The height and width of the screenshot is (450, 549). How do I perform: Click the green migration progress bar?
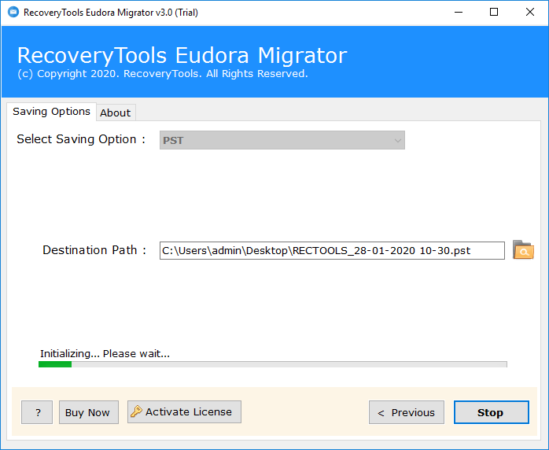coord(273,364)
